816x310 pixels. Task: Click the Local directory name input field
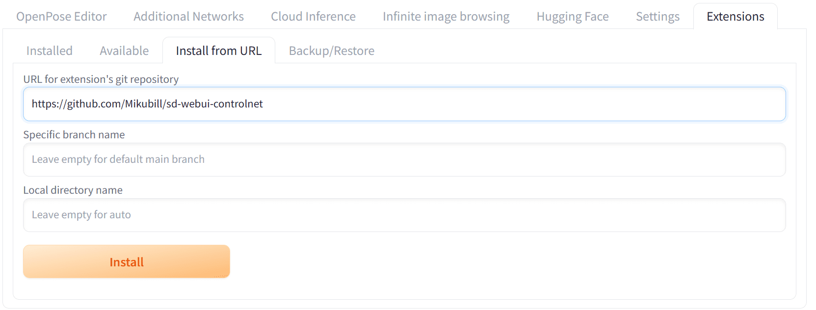click(x=404, y=215)
